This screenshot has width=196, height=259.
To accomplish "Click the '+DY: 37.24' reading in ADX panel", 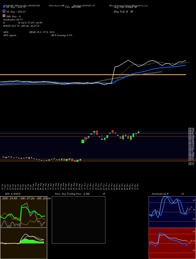I will (x=26, y=199).
